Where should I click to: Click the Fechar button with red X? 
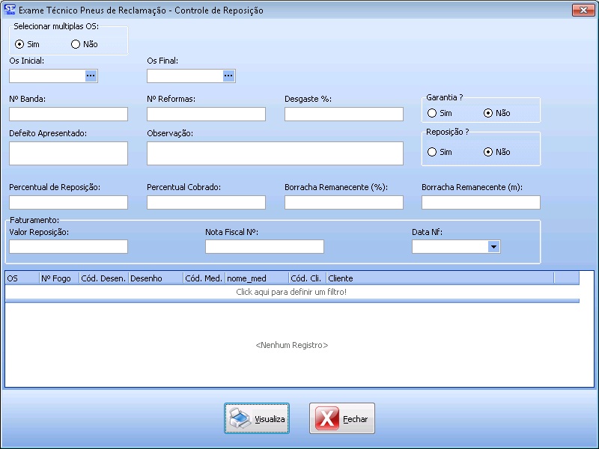click(342, 419)
